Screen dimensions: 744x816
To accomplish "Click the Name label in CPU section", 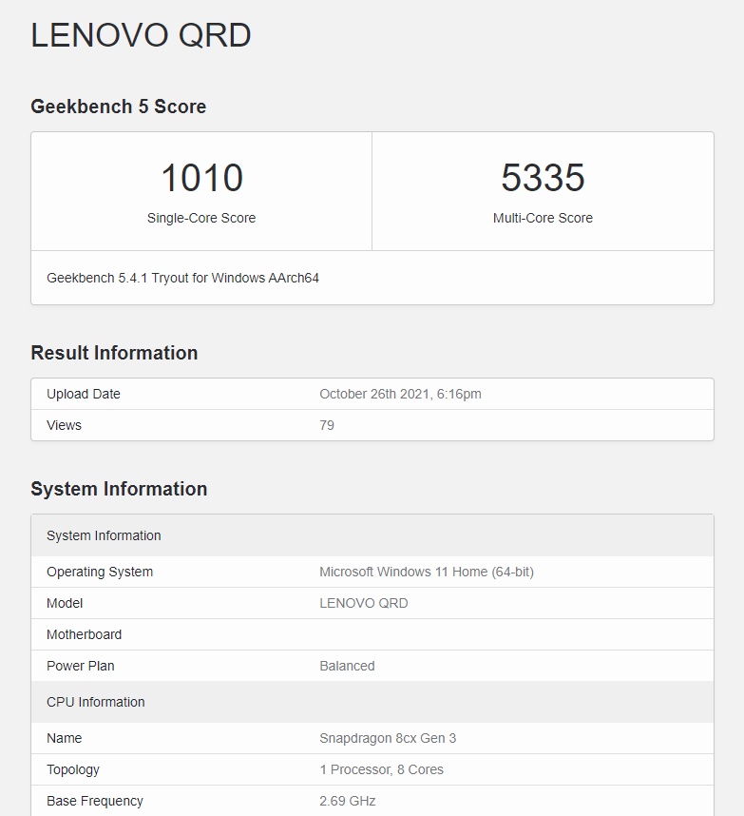I will pyautogui.click(x=64, y=738).
